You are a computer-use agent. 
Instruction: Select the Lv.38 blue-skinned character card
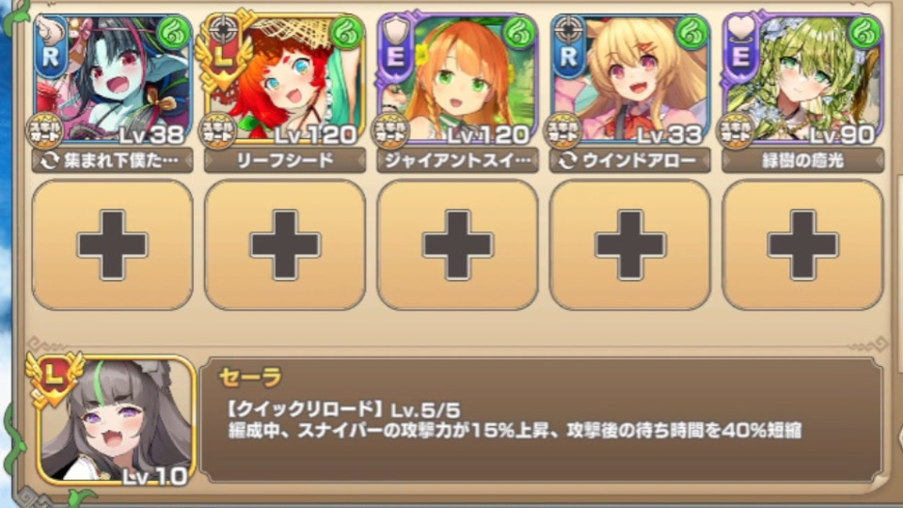point(112,79)
